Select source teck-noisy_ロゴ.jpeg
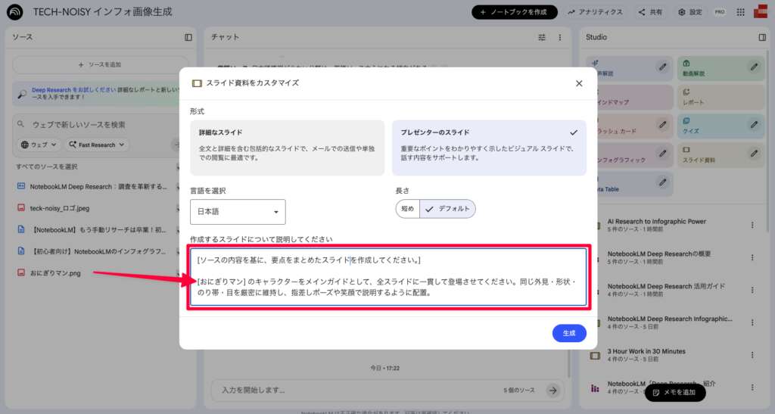This screenshot has height=414, width=775. pos(59,208)
